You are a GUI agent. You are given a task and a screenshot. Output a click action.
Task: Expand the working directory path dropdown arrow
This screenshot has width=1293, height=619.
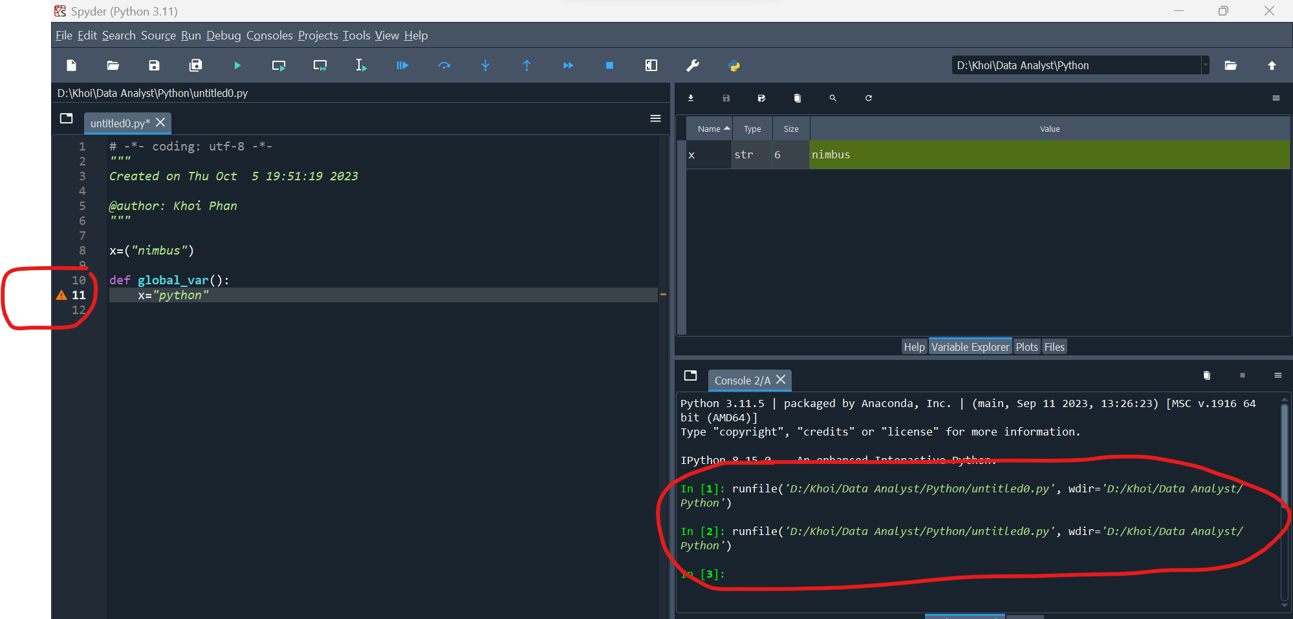[1205, 65]
